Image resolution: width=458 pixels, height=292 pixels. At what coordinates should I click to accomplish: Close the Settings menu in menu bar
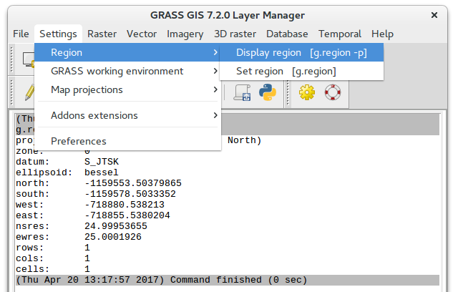(58, 34)
